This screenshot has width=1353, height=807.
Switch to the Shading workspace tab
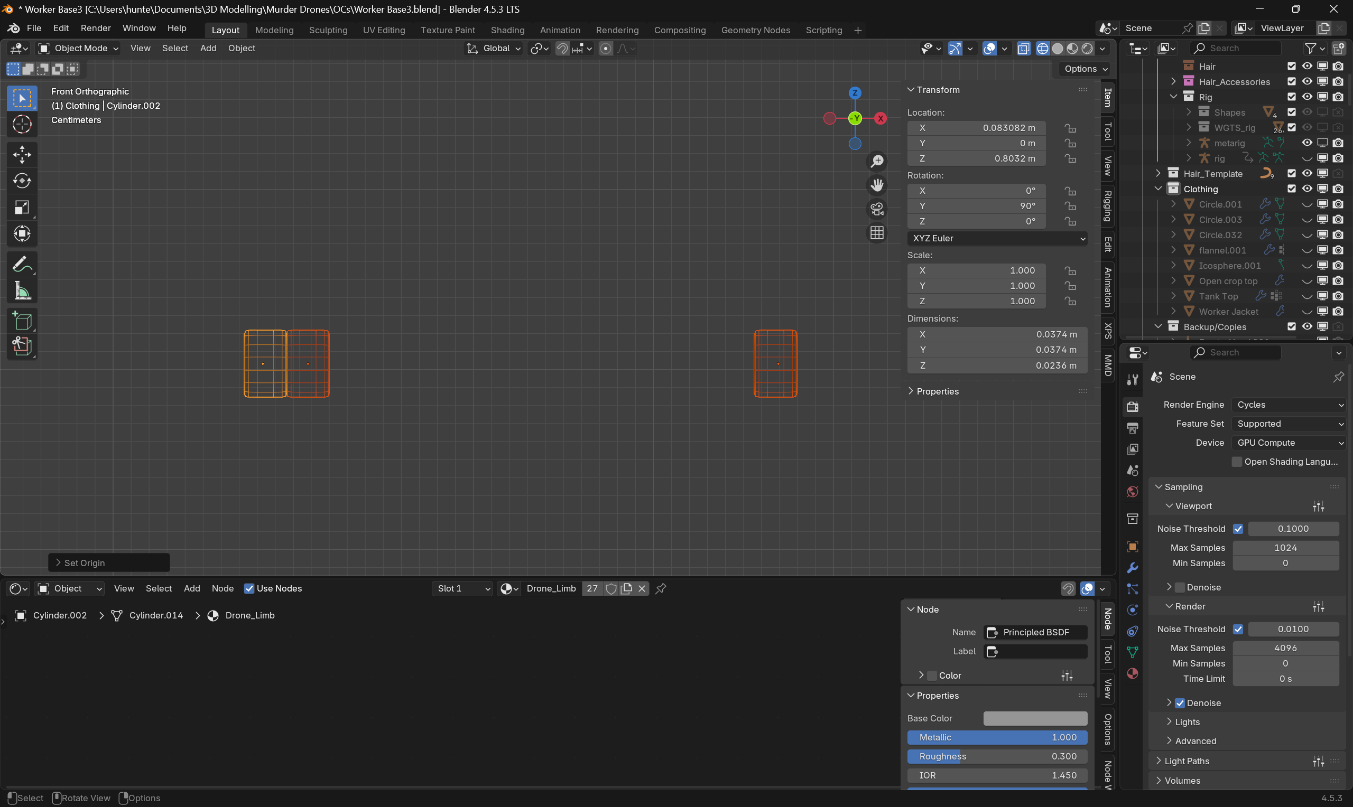point(507,30)
